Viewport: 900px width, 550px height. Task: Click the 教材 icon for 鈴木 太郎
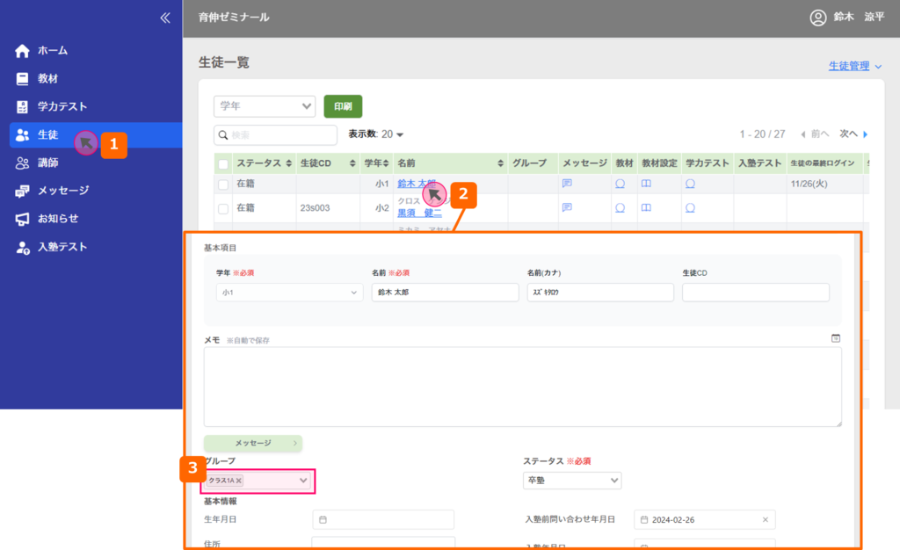coord(620,184)
